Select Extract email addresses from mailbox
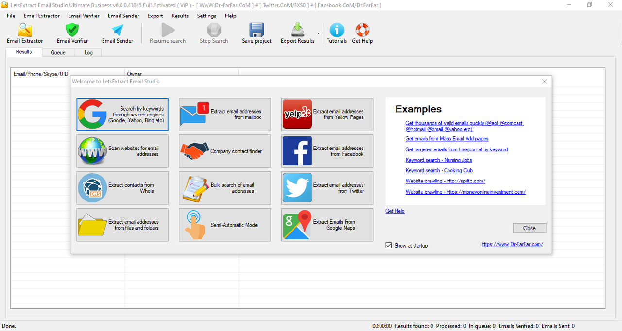 click(x=225, y=115)
